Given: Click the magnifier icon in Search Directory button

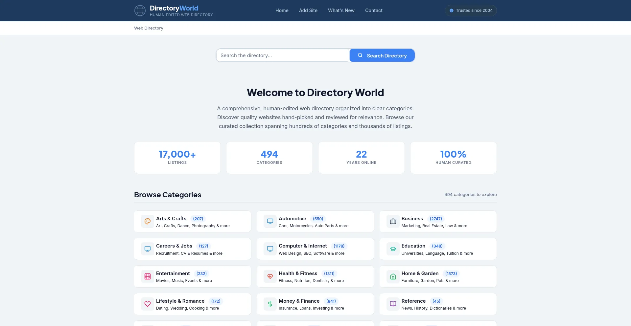Looking at the screenshot, I should click(360, 55).
